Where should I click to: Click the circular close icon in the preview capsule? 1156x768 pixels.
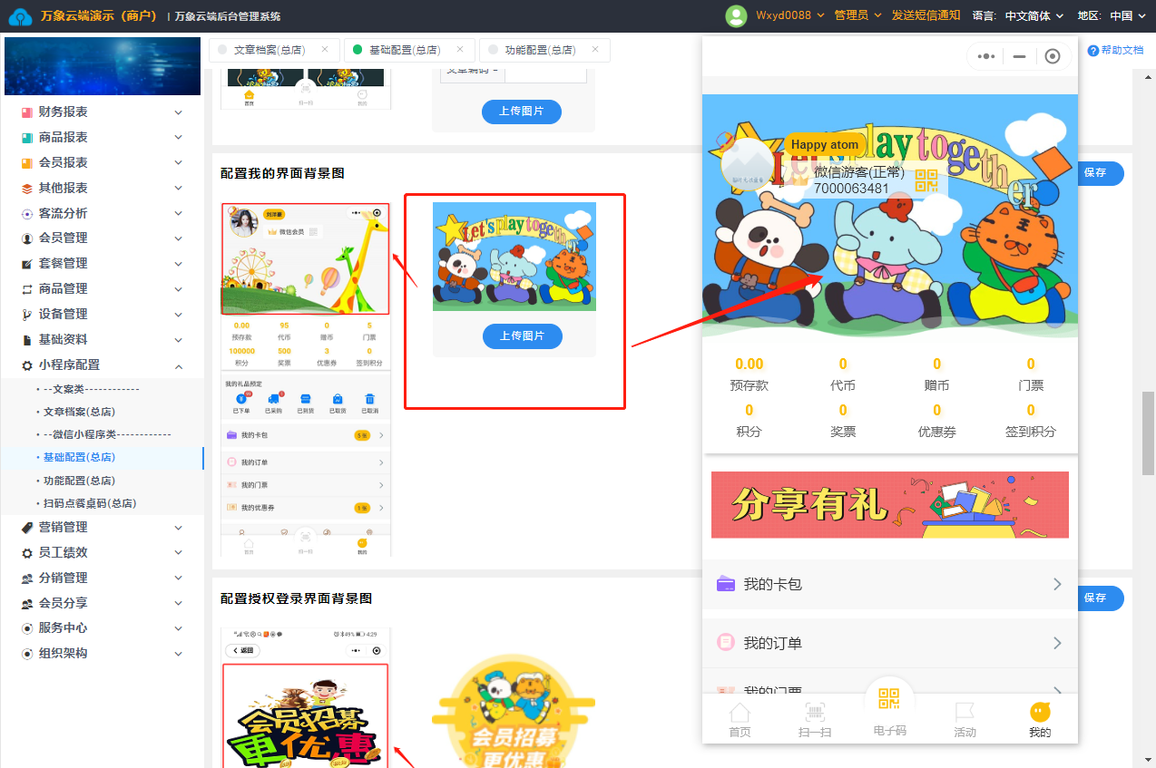pos(1052,56)
